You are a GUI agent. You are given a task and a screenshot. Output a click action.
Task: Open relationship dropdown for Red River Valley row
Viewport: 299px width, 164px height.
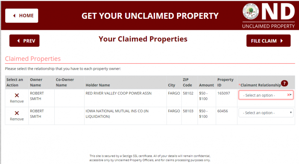[266, 95]
